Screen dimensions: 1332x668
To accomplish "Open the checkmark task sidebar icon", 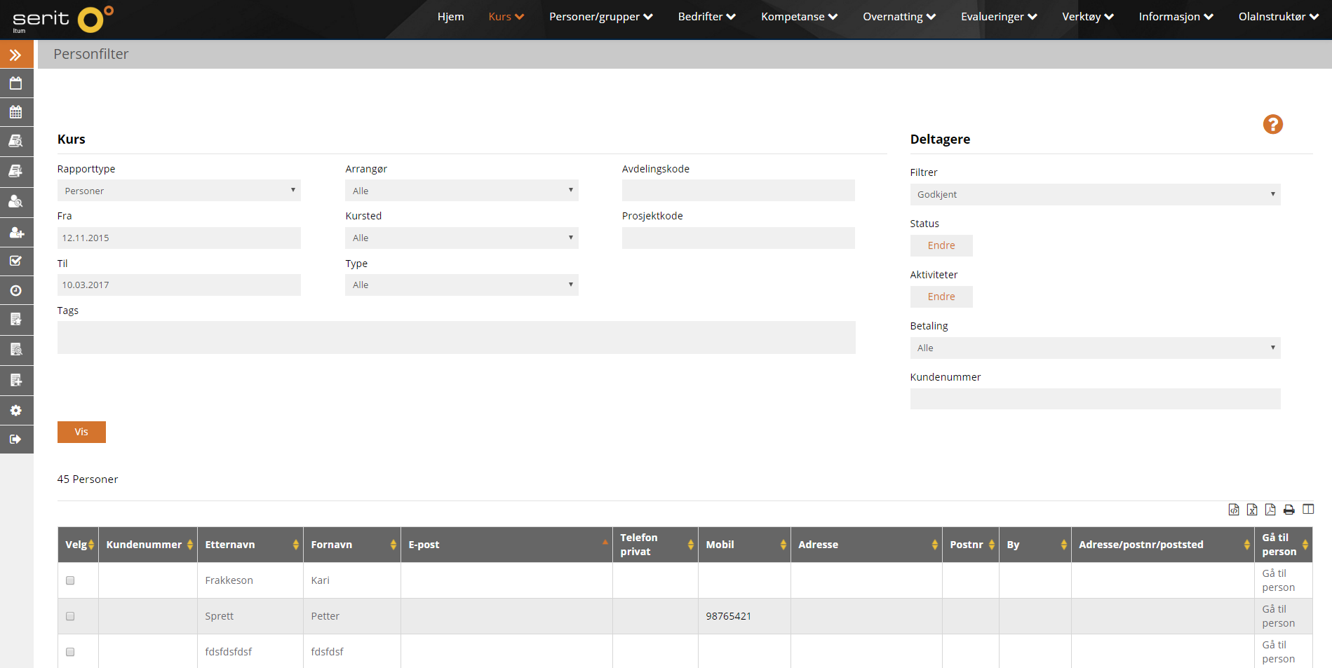I will (16, 261).
